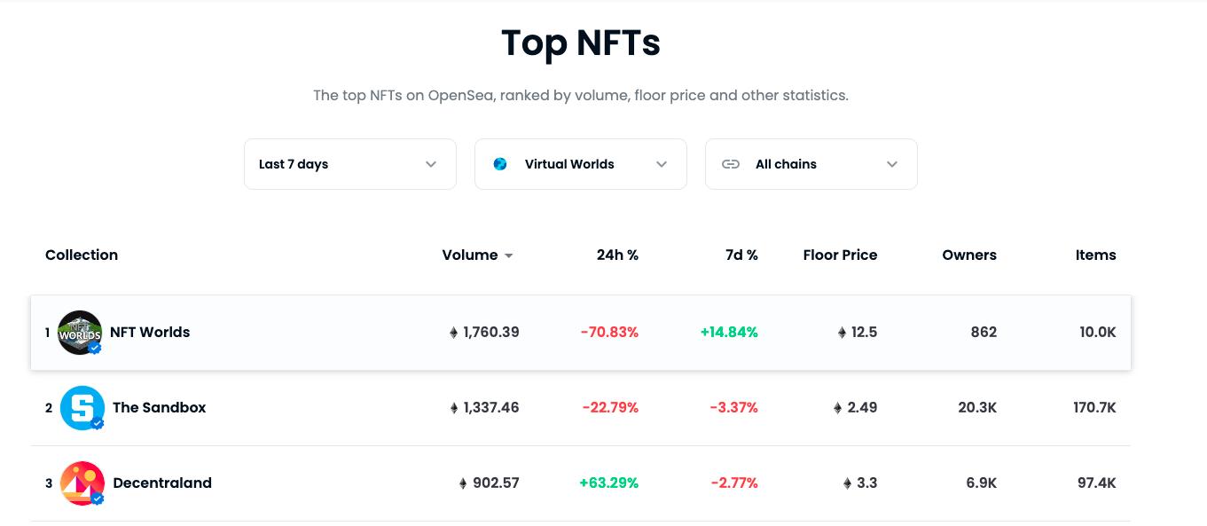
Task: Click the chain link icon beside All chains
Action: click(x=731, y=164)
